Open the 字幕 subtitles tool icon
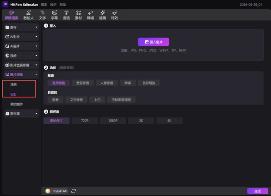Viewport: 271px width, 196px height. pyautogui.click(x=54, y=13)
